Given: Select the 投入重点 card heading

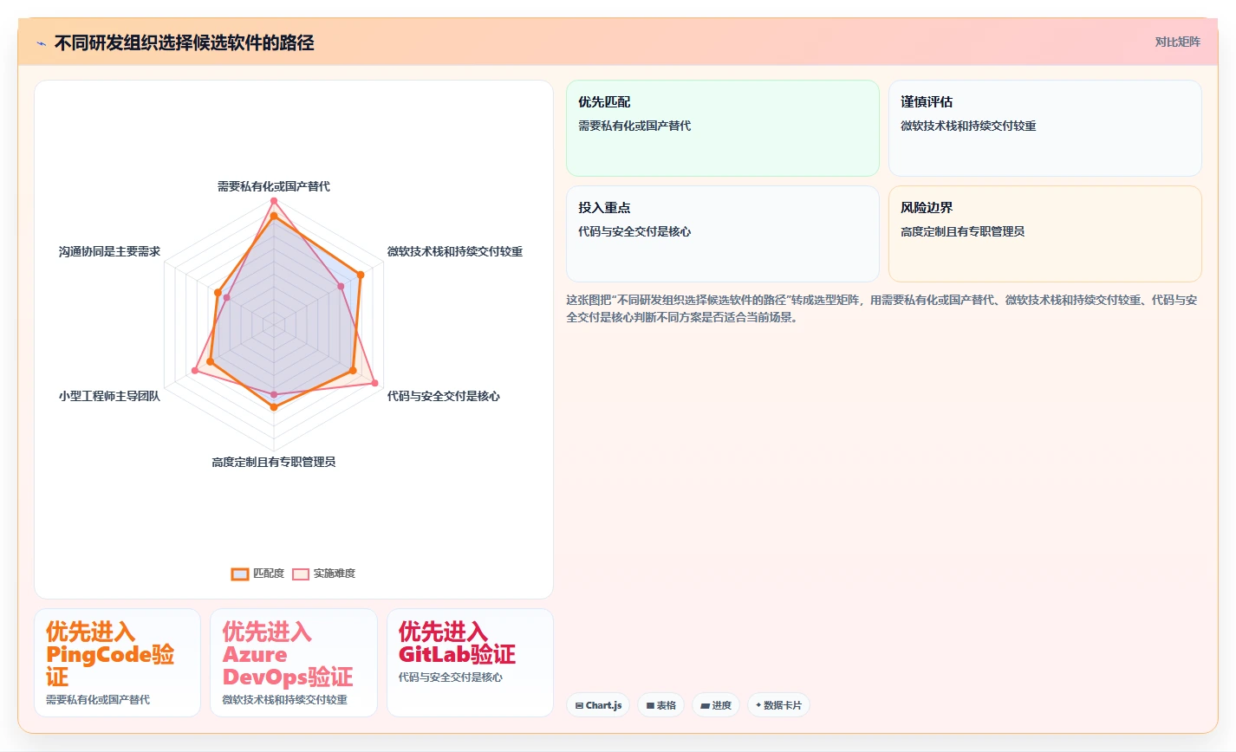Looking at the screenshot, I should click(x=604, y=208).
